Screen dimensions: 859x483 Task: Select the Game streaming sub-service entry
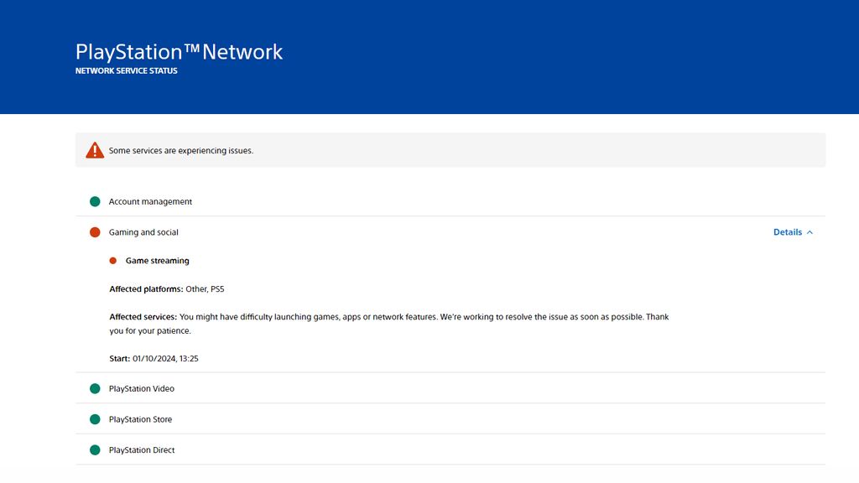157,260
